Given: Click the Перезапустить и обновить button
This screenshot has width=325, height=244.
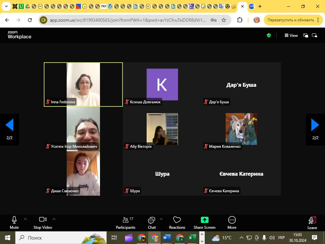Looking at the screenshot, I should pos(290,20).
